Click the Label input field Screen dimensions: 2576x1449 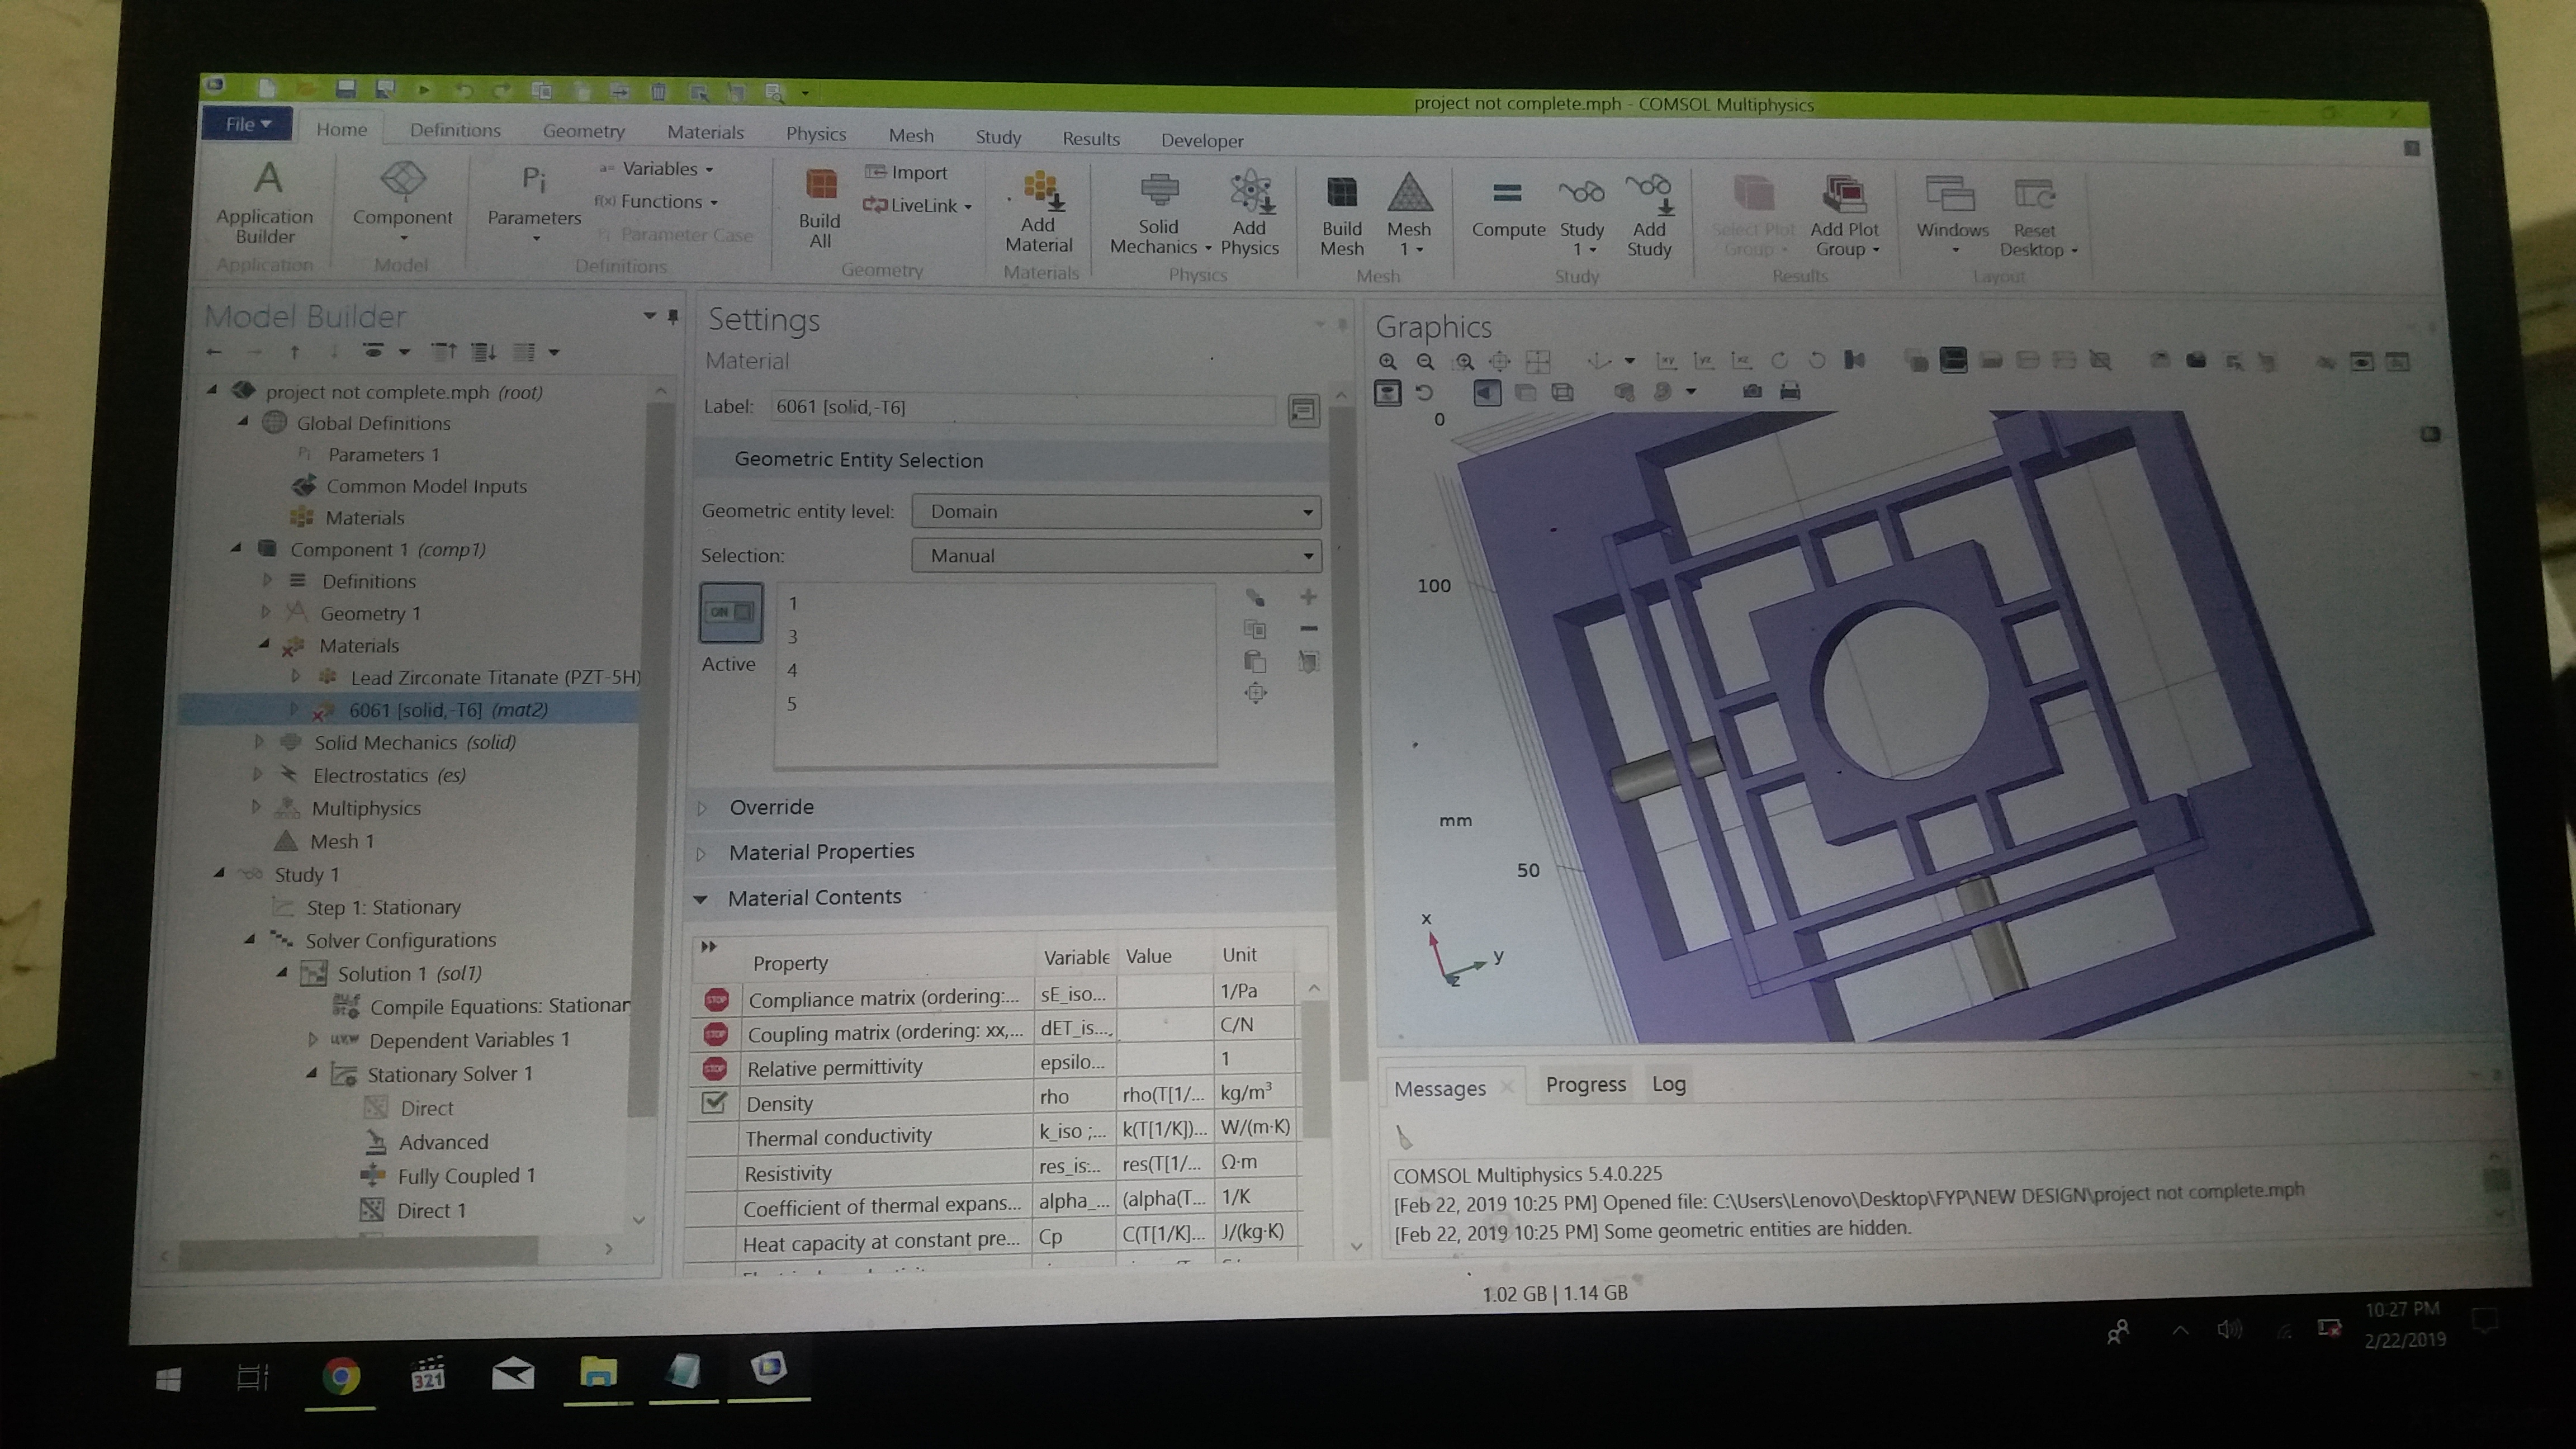1020,407
